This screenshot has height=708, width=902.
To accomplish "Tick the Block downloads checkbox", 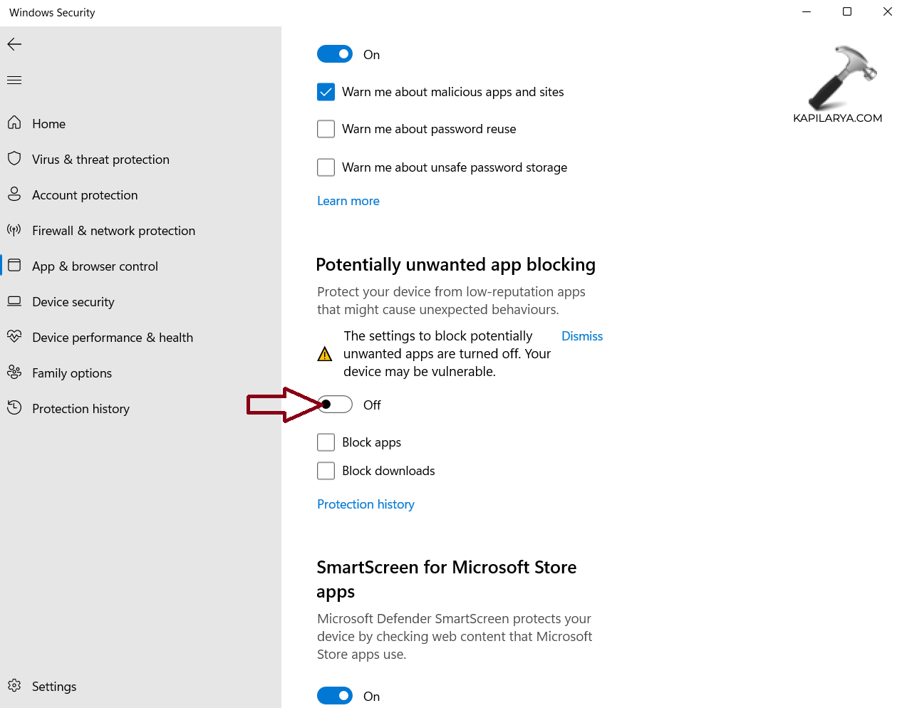I will tap(326, 471).
